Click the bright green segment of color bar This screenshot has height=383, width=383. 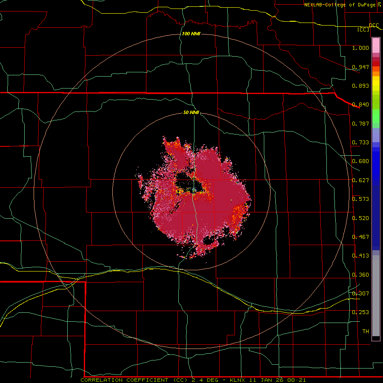tap(376, 116)
